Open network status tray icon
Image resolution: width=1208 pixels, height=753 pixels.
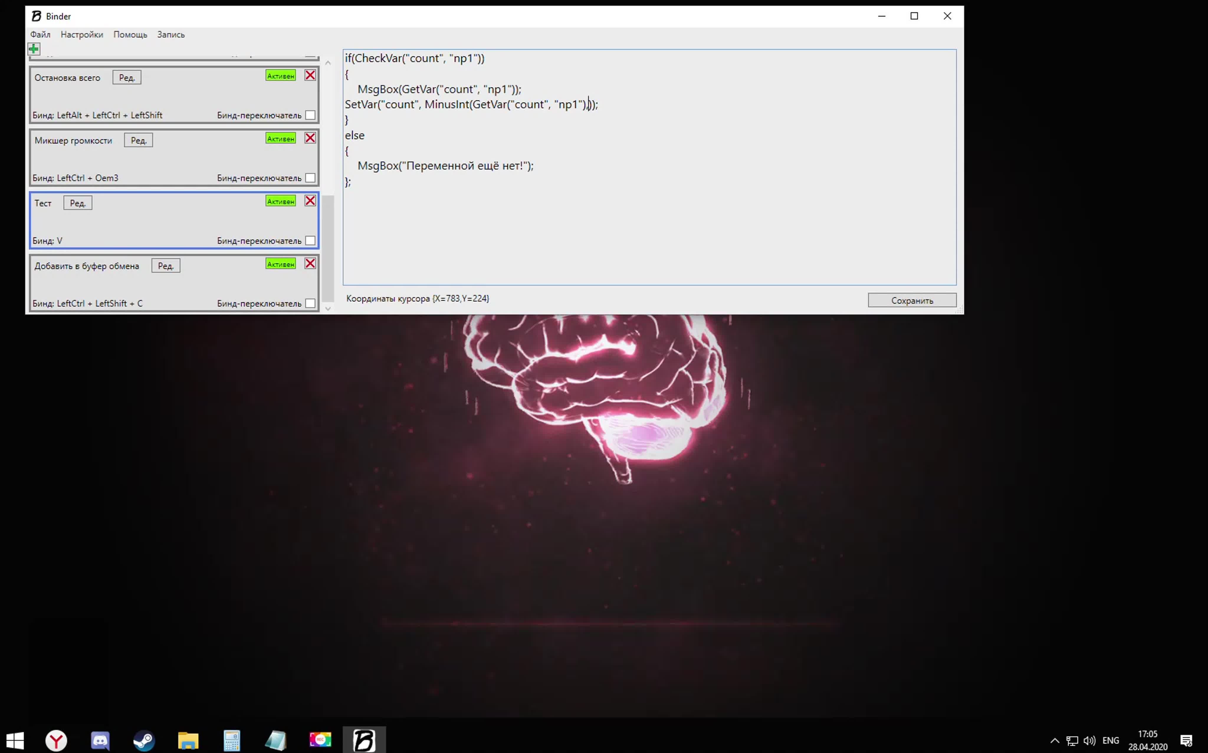tap(1072, 741)
